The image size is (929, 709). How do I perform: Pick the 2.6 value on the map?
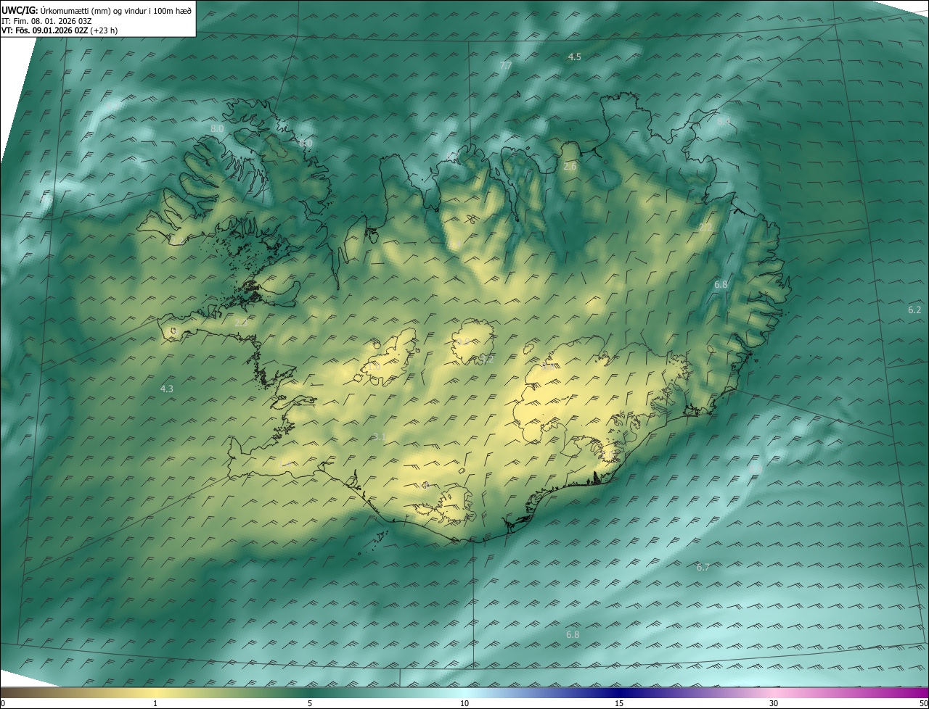coord(570,167)
